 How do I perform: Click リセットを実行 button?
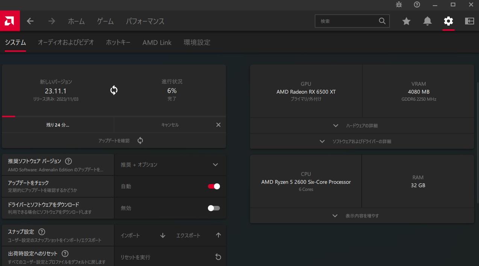(170, 257)
